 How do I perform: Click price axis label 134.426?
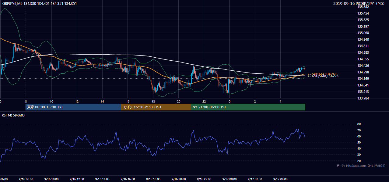(x=363, y=66)
